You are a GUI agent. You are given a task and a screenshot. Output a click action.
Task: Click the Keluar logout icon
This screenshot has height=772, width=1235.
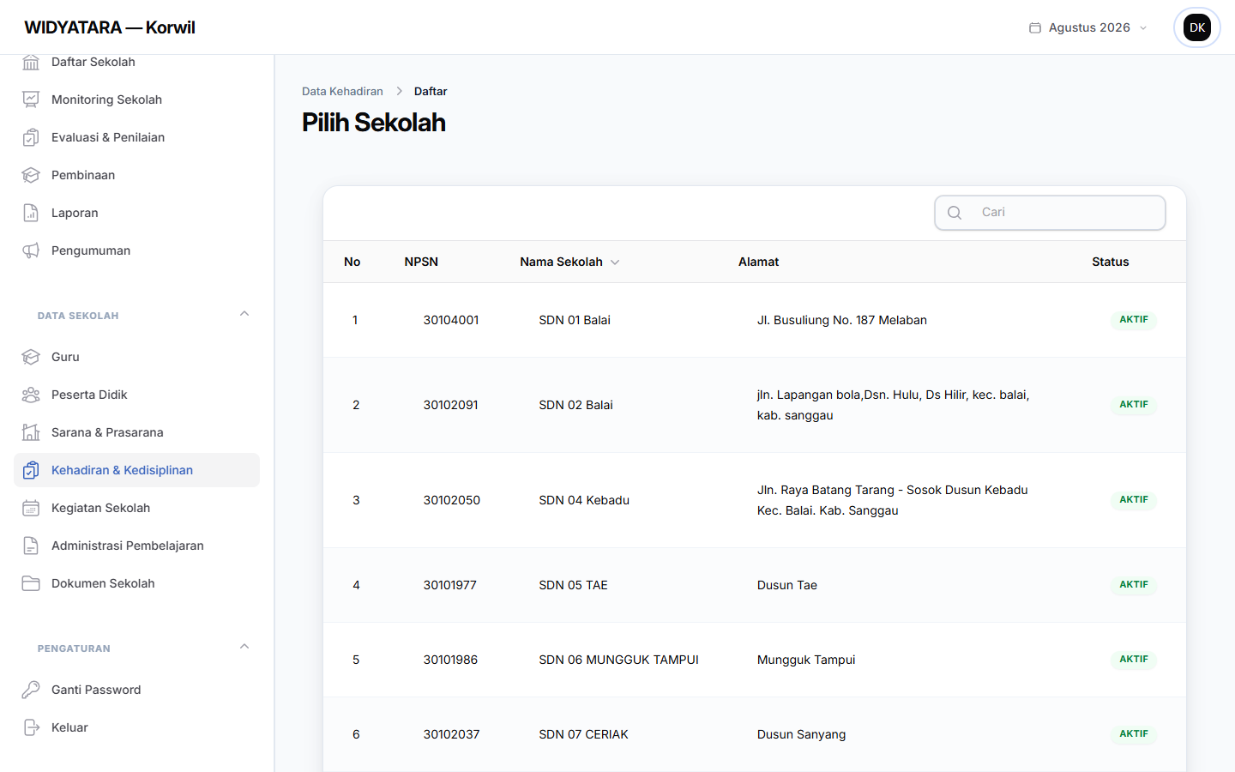(31, 727)
